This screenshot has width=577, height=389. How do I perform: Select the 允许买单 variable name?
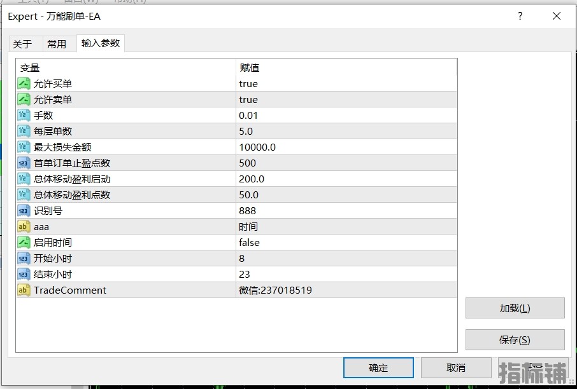tap(53, 84)
